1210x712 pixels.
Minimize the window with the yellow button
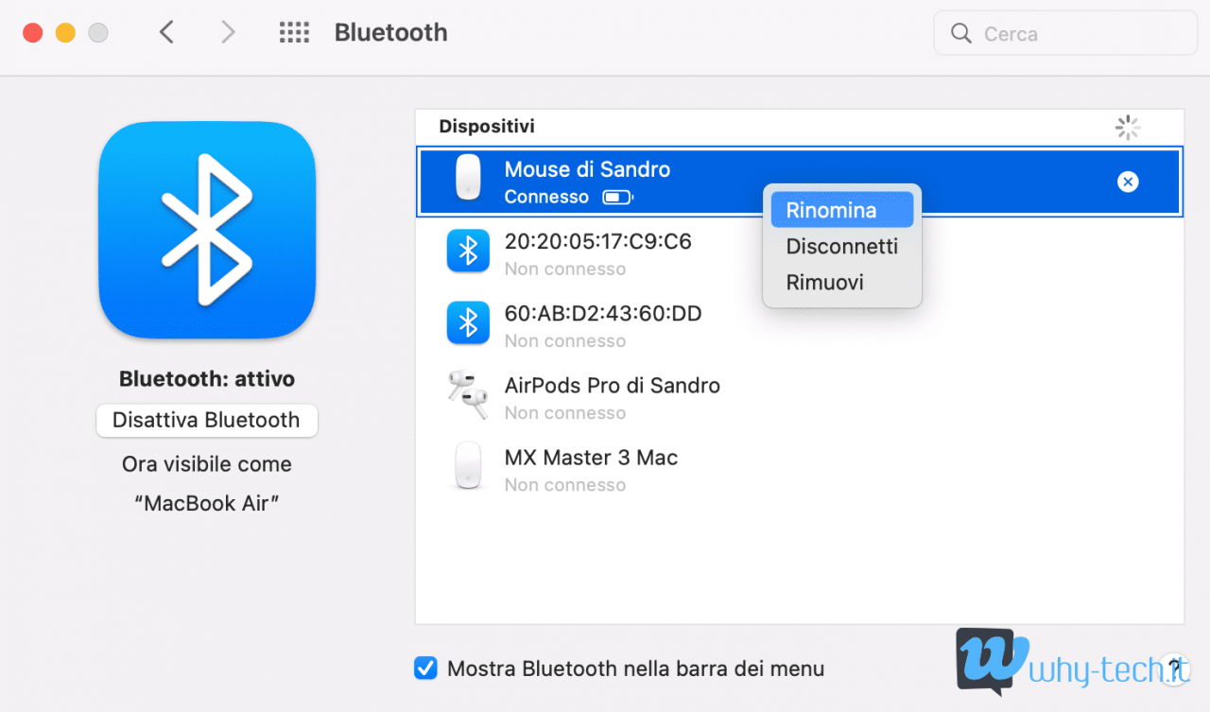(65, 33)
